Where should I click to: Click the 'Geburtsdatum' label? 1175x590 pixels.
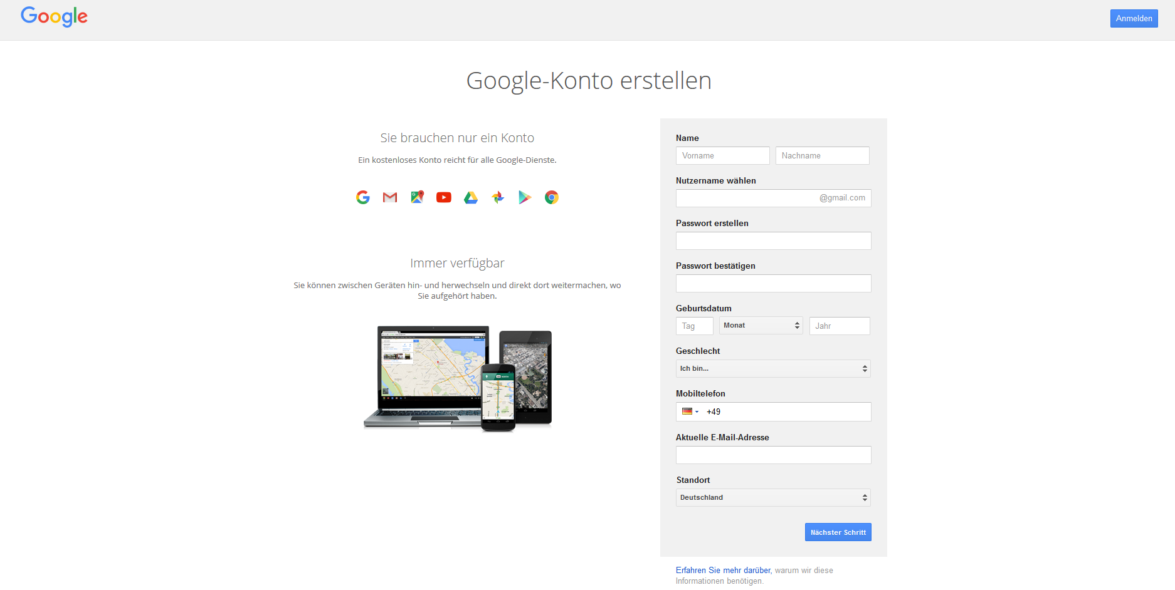tap(703, 308)
